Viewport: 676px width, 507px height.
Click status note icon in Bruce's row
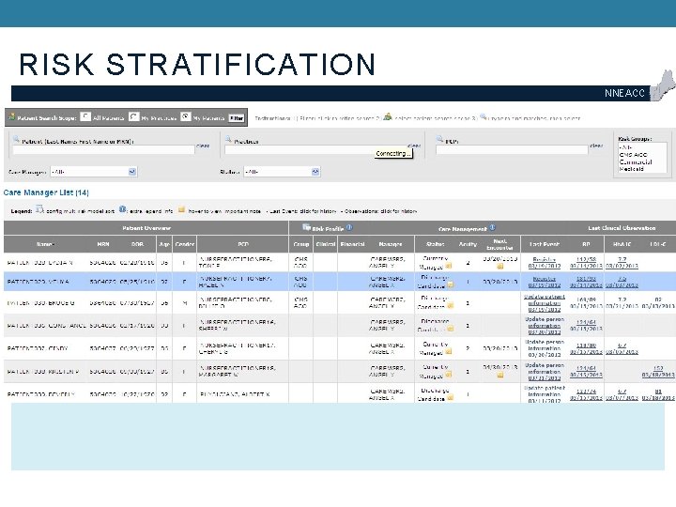click(x=451, y=306)
